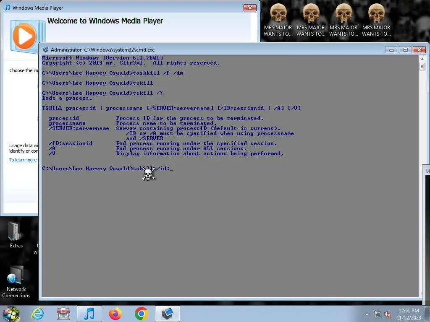The height and width of the screenshot is (322, 430).
Task: Click the cmd scrollbar up arrow
Action: point(422,59)
